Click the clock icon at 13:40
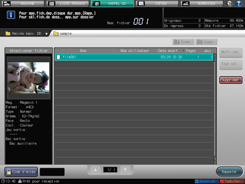Image resolution: width=245 pixels, height=184 pixels. click(3, 181)
